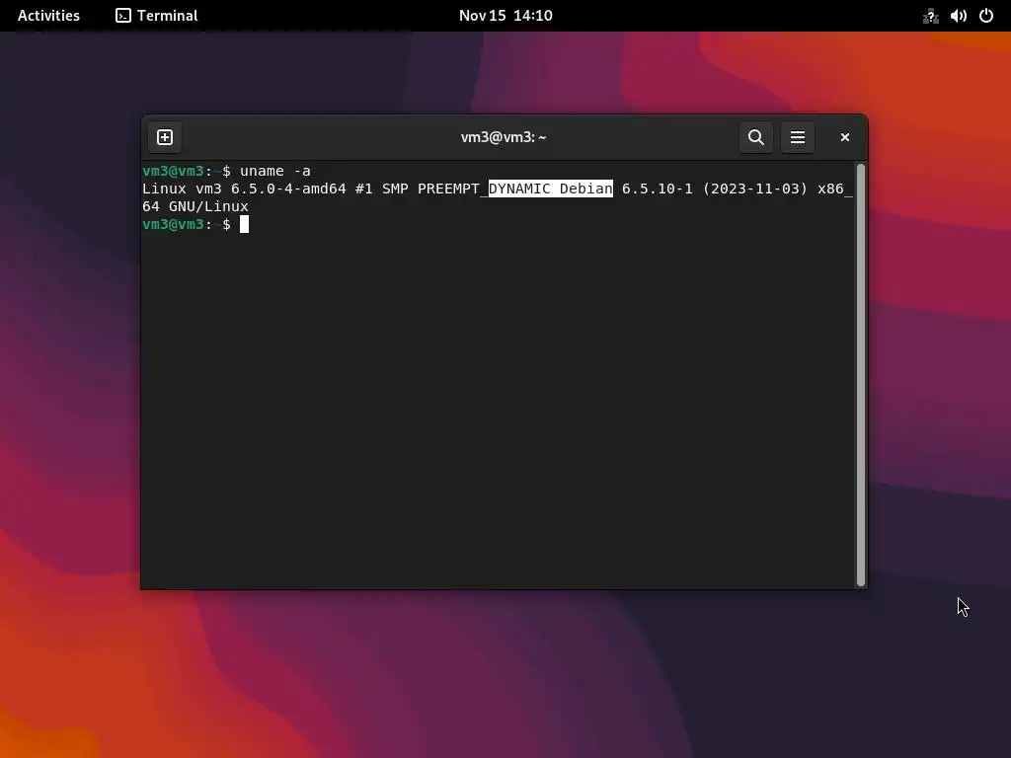Click the volume speaker icon in top bar
Screen dimensions: 1011x758
[x=958, y=16]
